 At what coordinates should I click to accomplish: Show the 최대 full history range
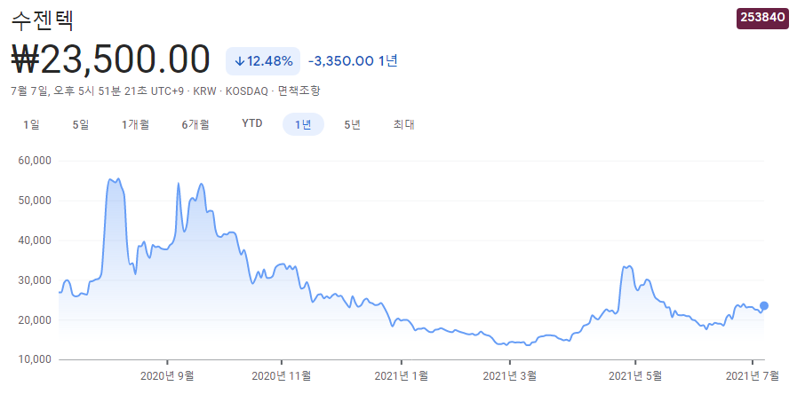coord(403,124)
